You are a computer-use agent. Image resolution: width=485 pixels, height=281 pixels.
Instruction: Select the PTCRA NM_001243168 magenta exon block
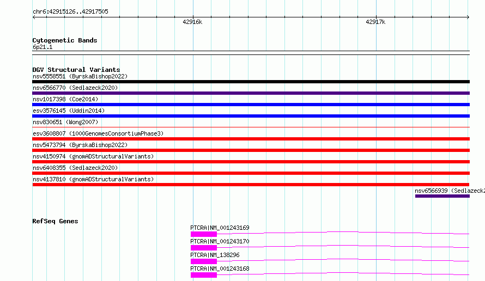(203, 275)
